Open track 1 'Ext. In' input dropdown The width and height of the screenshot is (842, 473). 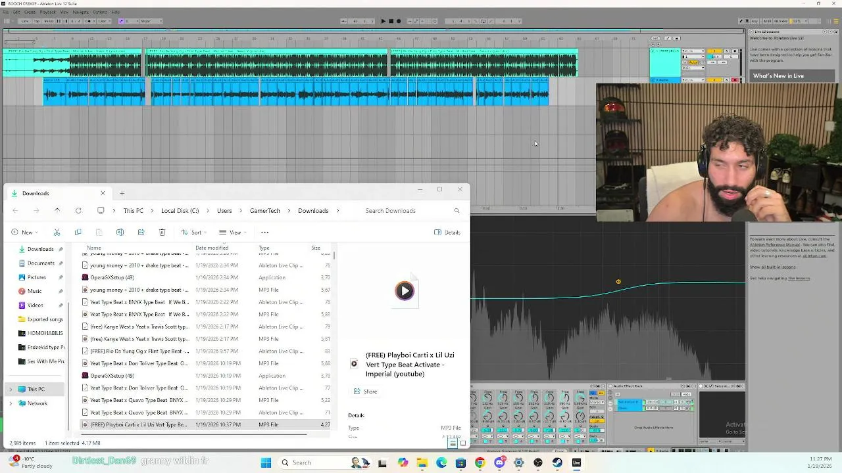click(693, 51)
